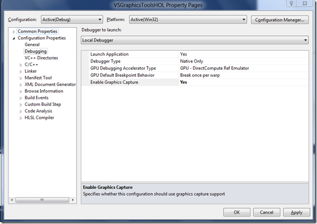Expand the Linker node arrow

pyautogui.click(x=21, y=72)
